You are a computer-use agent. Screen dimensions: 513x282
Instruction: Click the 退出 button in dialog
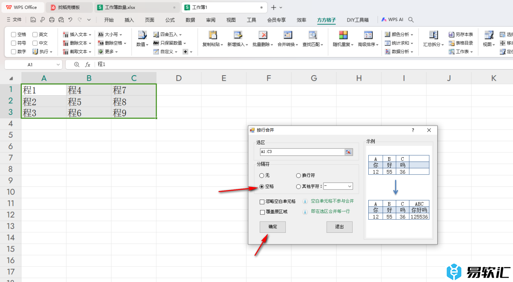pos(339,227)
